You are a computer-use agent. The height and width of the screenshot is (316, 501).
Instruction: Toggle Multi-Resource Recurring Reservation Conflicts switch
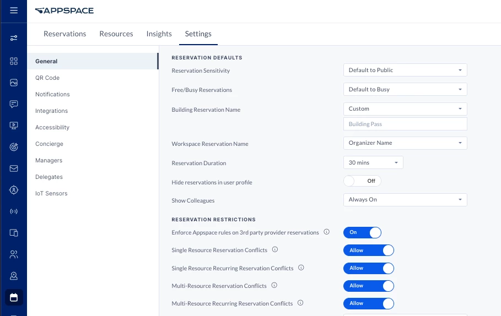[369, 303]
